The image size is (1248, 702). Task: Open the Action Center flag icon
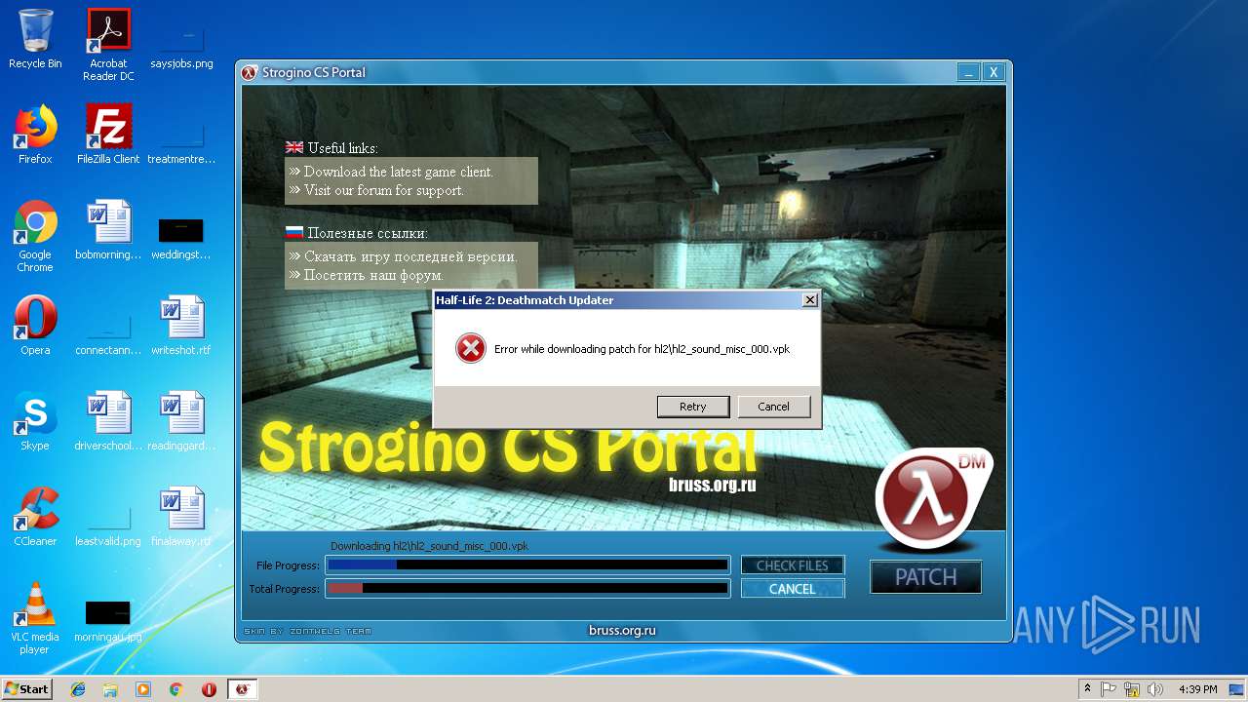(1109, 689)
